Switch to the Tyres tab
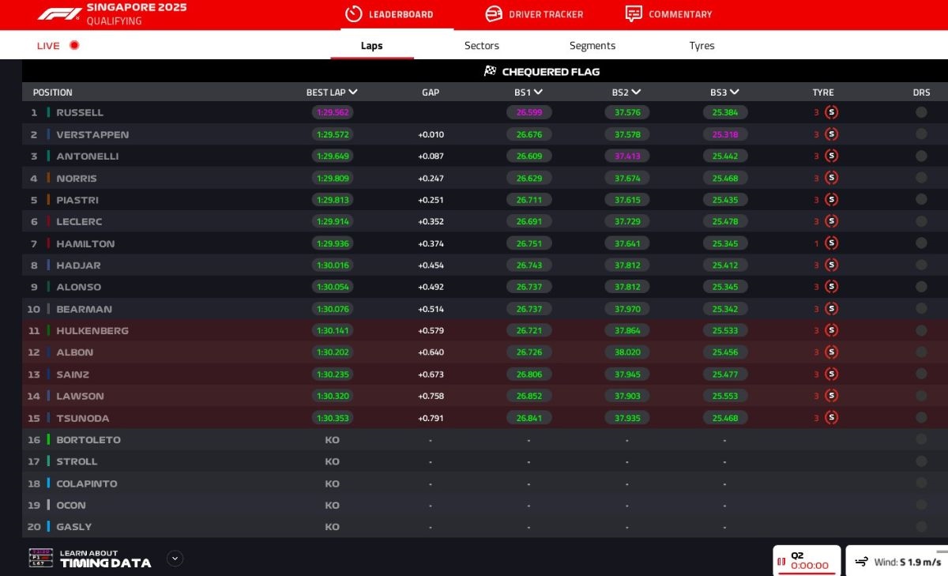 point(702,46)
